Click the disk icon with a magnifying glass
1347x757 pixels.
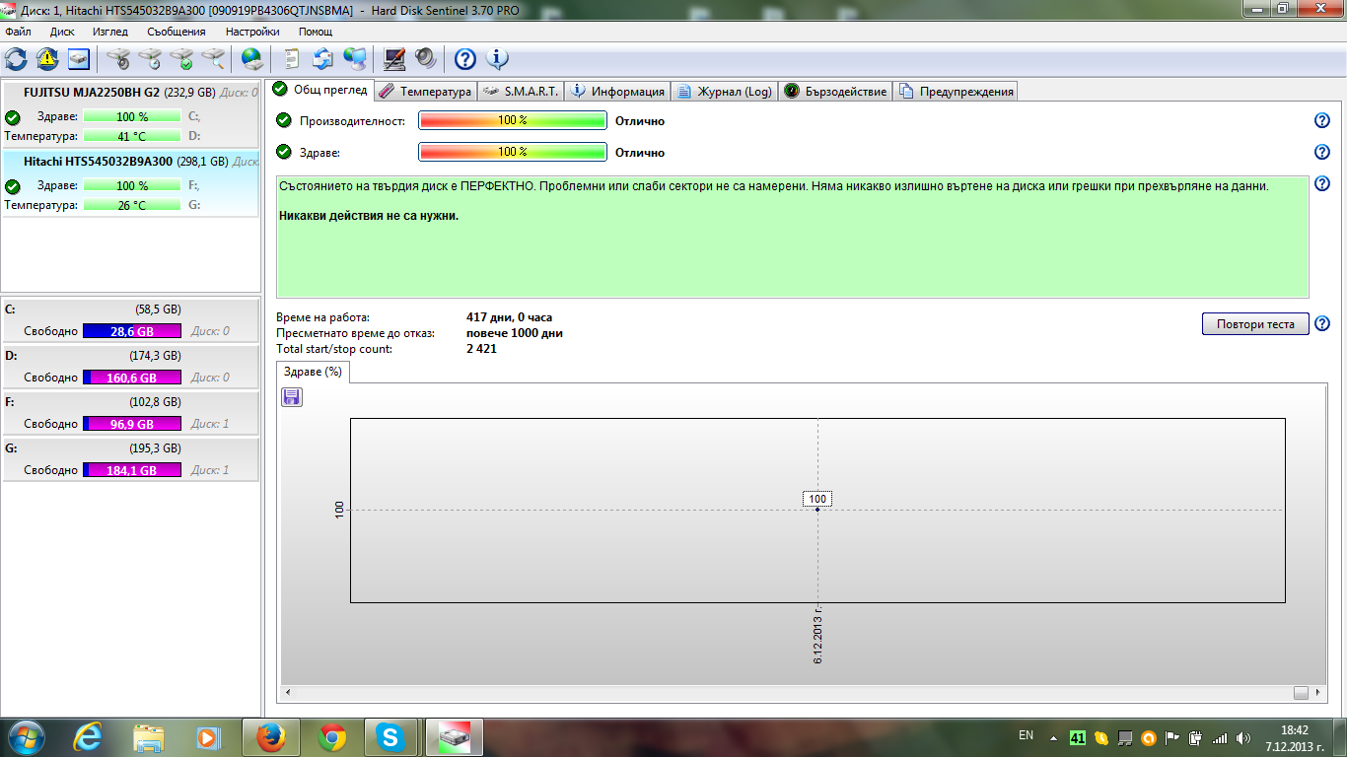(213, 58)
